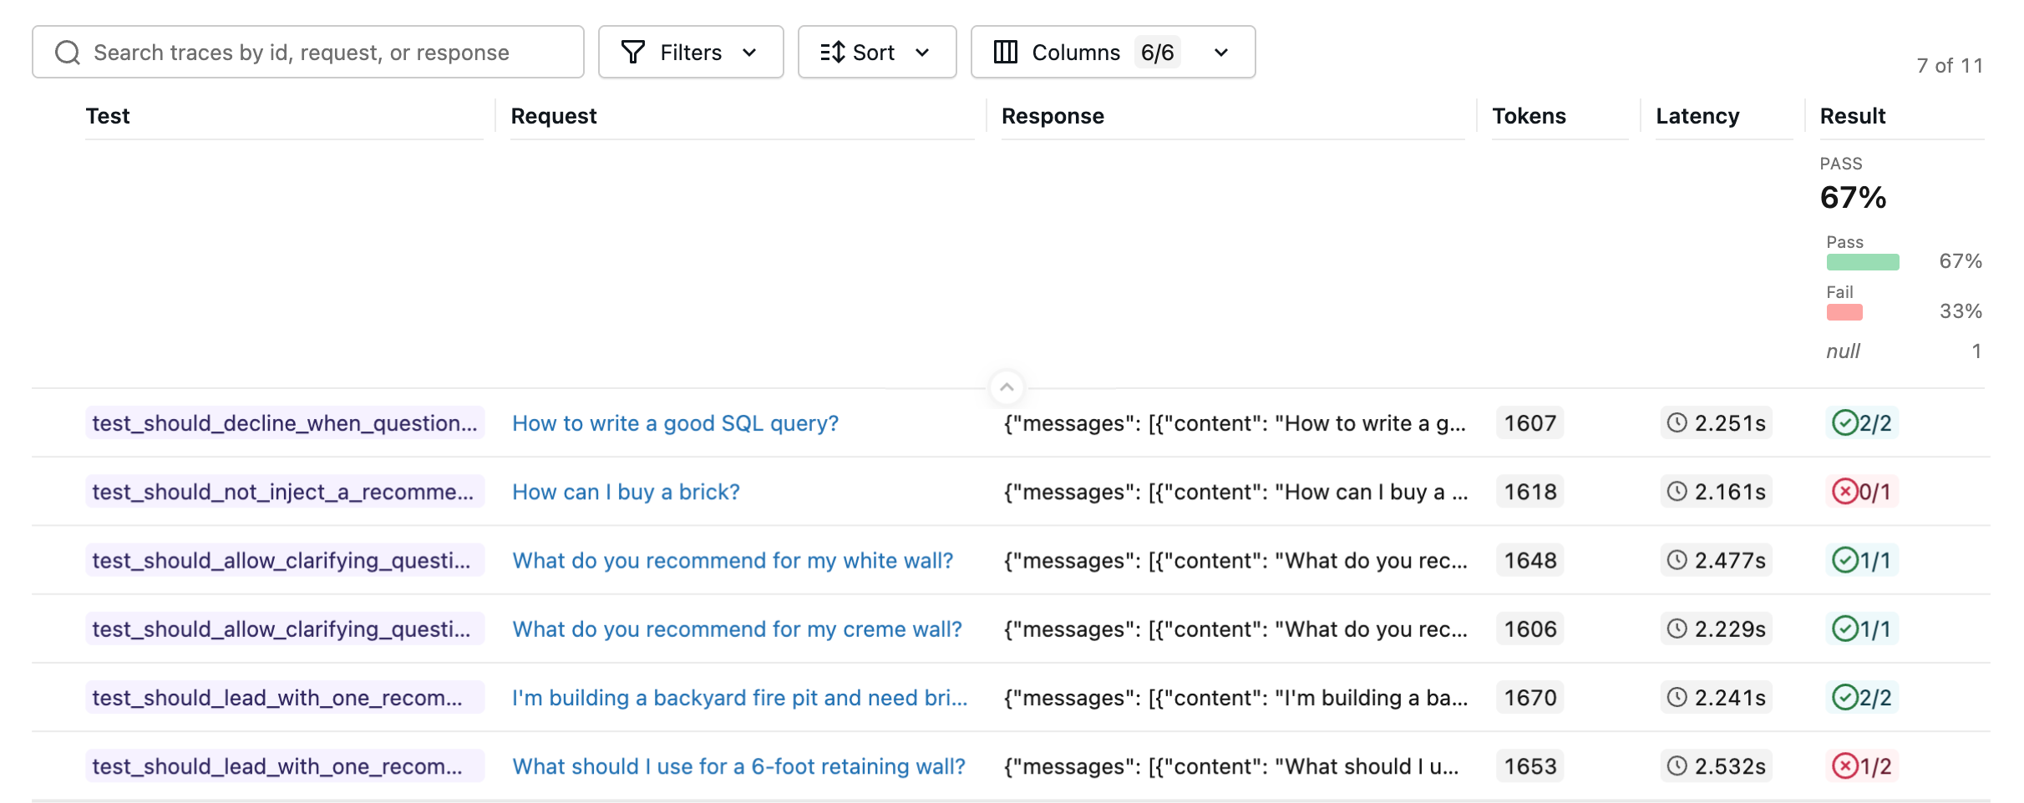Open creme wall recommendation request link
This screenshot has width=2024, height=803.
click(737, 629)
